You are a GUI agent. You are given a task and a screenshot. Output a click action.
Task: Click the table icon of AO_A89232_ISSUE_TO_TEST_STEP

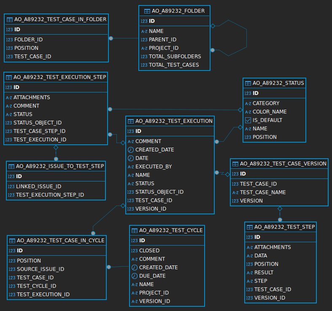(x=11, y=167)
